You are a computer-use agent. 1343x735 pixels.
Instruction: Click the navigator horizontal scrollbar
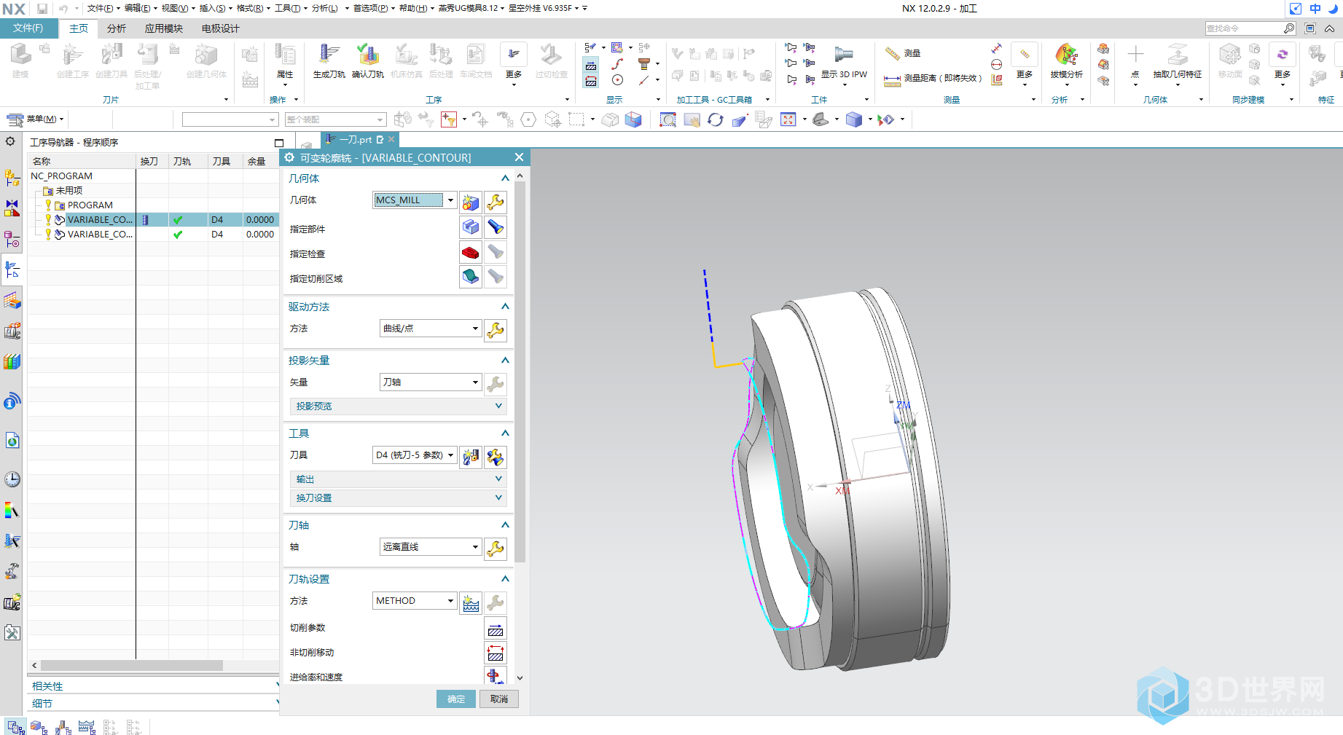point(131,665)
